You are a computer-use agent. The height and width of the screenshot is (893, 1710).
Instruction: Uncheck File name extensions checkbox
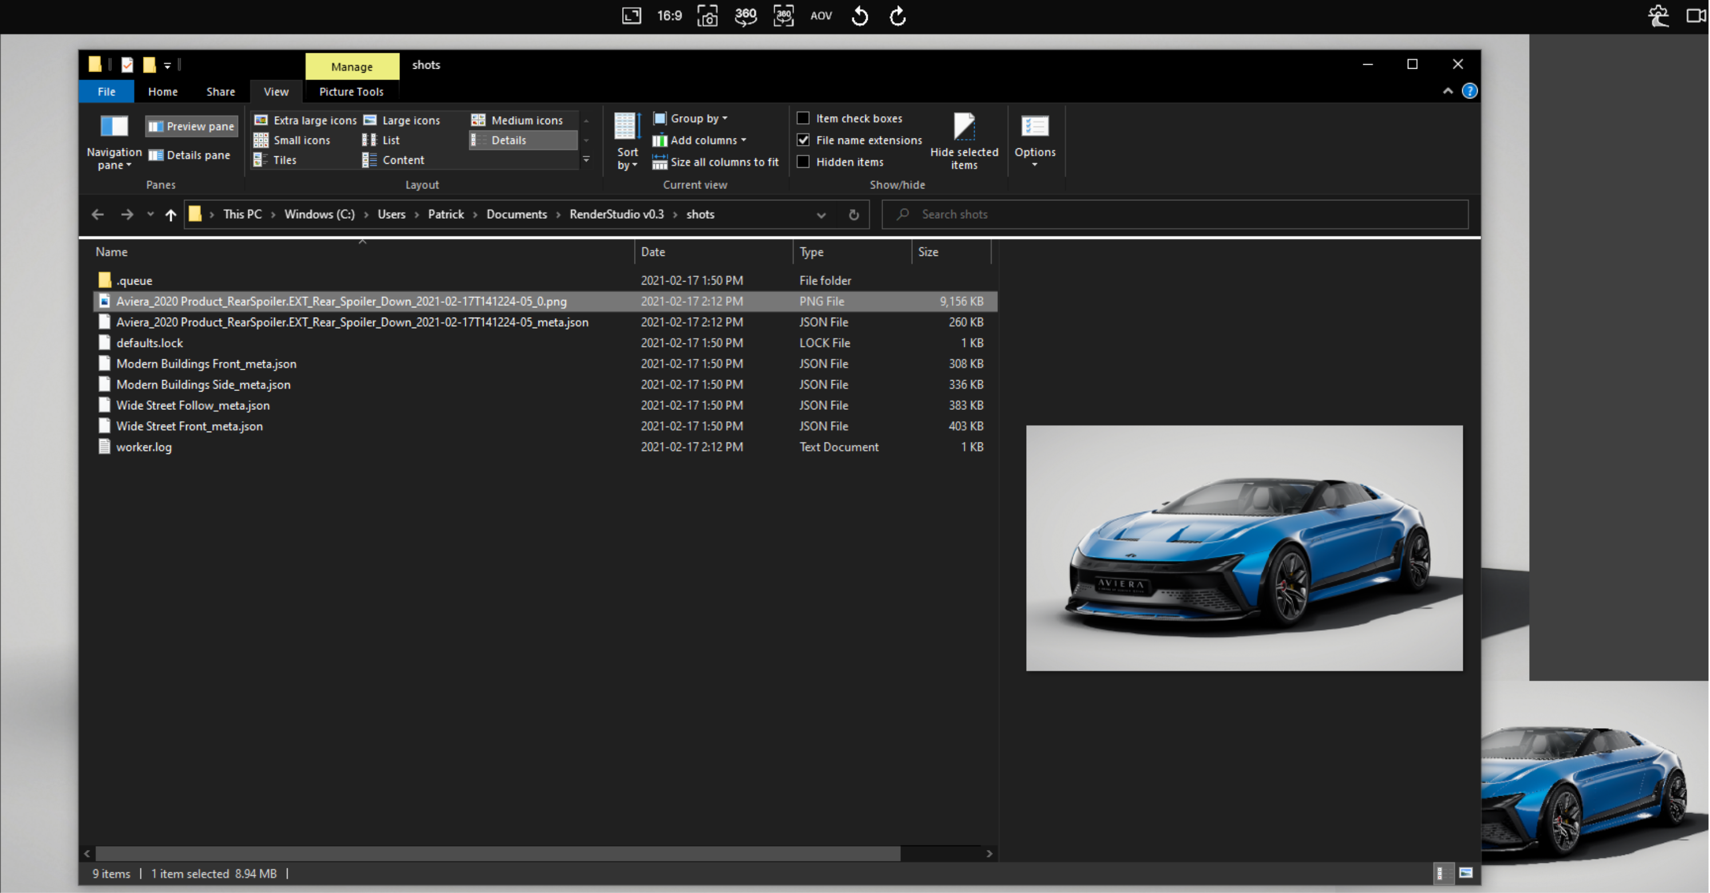click(x=803, y=140)
